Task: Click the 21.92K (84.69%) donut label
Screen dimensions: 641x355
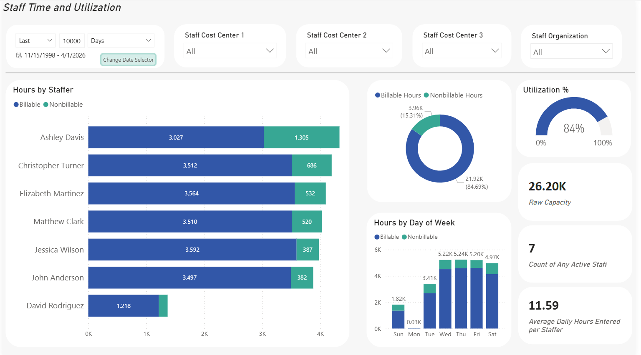Action: [477, 182]
